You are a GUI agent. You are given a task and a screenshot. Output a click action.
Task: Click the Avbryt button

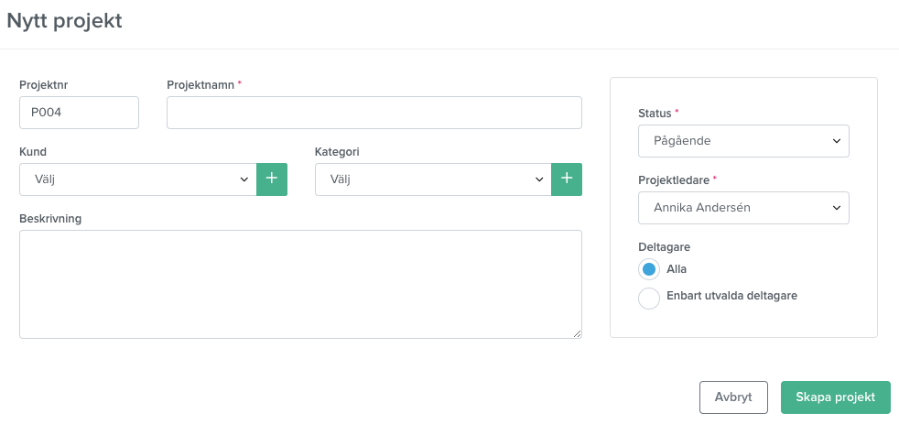point(733,397)
